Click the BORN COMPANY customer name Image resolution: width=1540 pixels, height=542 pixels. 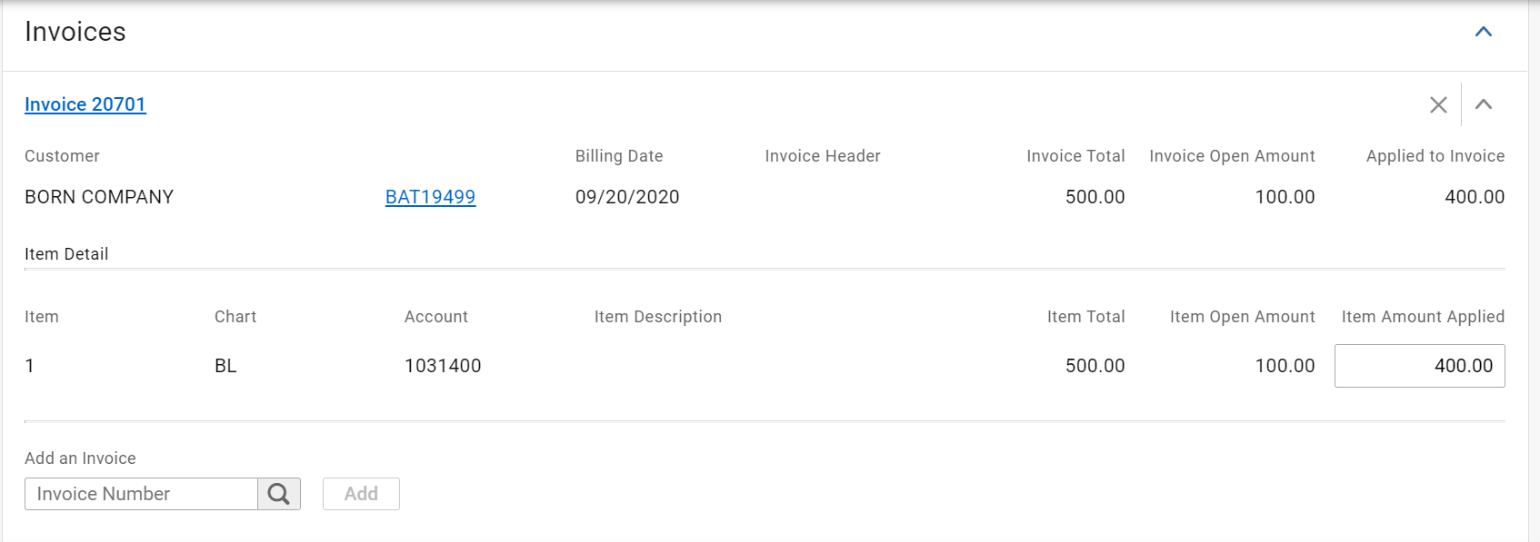click(x=99, y=197)
